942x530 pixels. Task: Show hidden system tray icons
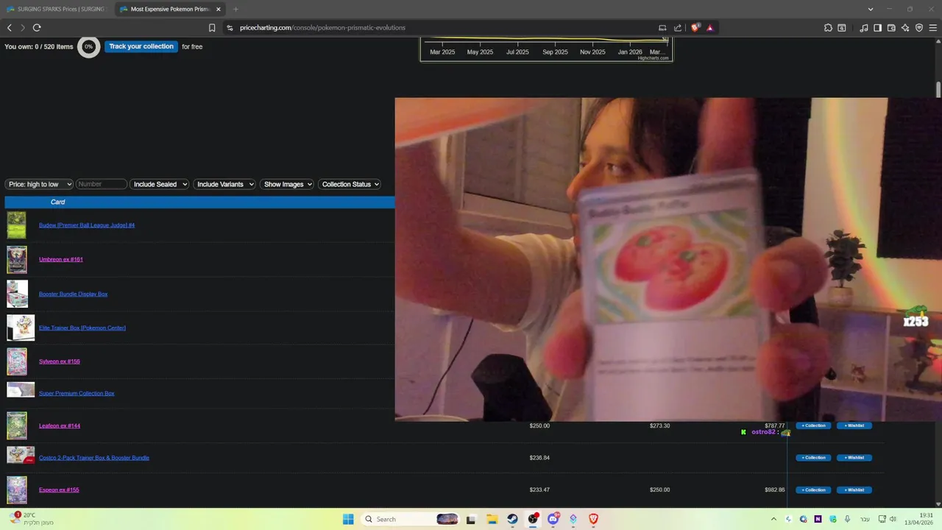point(773,519)
